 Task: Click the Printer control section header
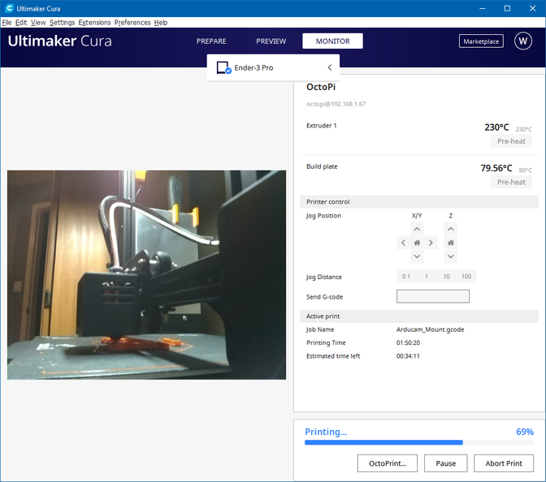[419, 202]
